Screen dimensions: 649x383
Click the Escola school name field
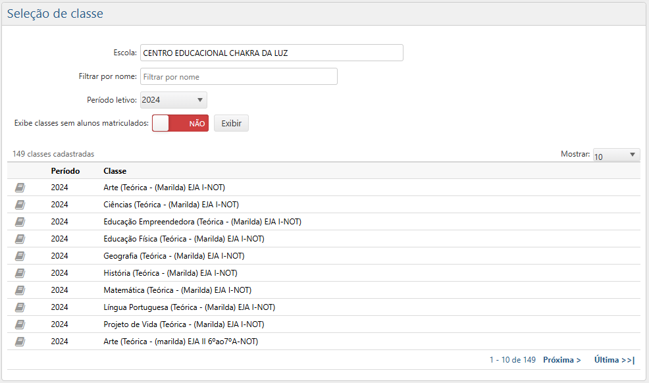click(x=272, y=53)
